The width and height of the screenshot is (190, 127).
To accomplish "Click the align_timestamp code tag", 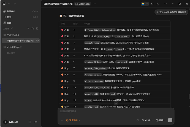I will (x=94, y=81).
